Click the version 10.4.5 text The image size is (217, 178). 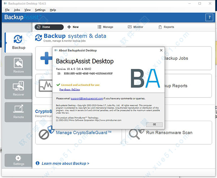tap(73, 69)
